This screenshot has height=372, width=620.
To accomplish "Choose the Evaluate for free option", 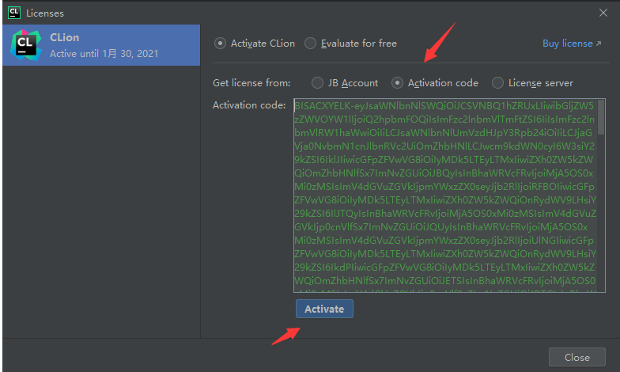I will click(310, 44).
